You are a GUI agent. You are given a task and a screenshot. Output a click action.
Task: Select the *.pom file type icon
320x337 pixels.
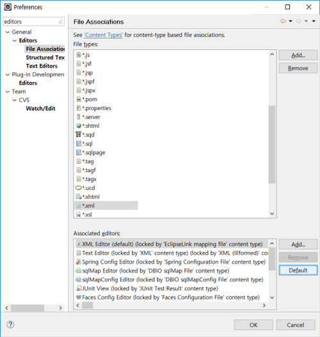pos(79,99)
